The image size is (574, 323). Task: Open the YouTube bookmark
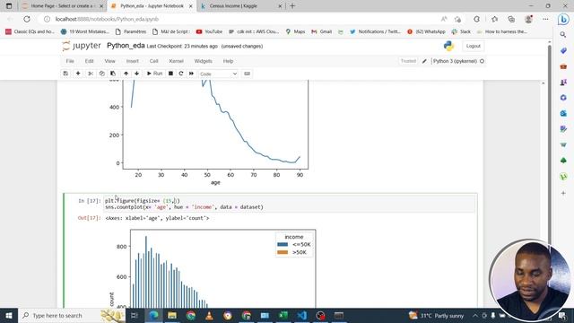[209, 32]
